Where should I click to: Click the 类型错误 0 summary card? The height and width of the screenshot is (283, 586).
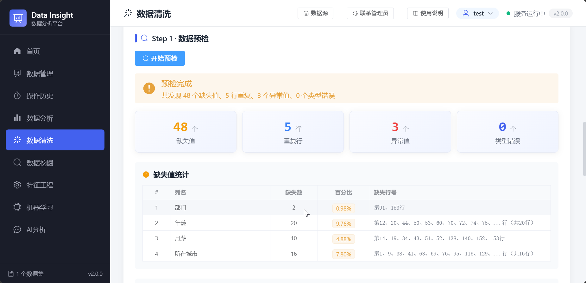coord(507,132)
